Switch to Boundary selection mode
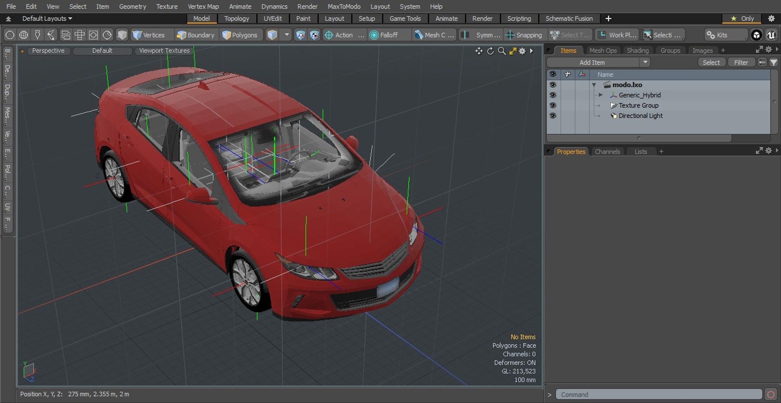The height and width of the screenshot is (403, 781). point(196,35)
